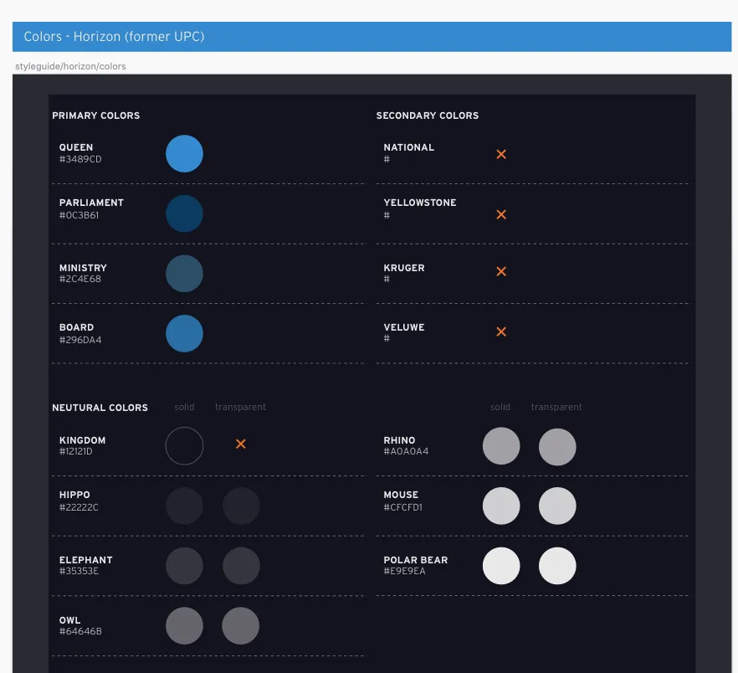The height and width of the screenshot is (673, 738).
Task: Select the Elephant solid swatch
Action: (184, 566)
